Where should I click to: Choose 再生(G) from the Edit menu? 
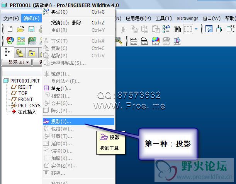78,12
